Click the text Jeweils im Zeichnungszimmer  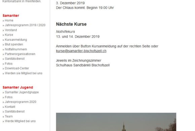78,60
